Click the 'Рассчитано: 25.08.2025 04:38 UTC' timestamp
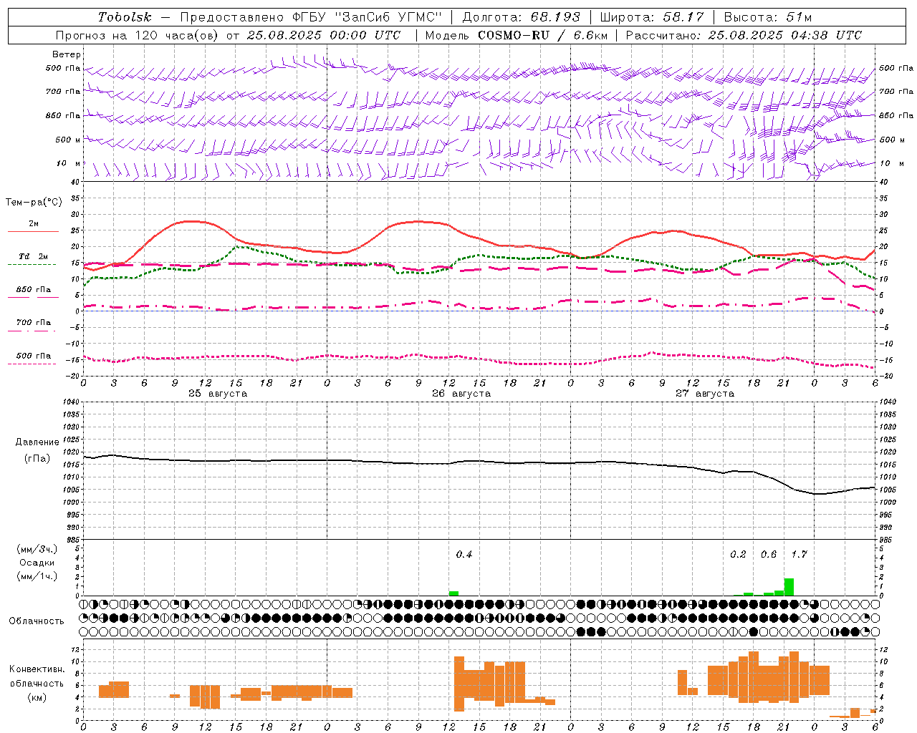This screenshot has width=917, height=733. (x=744, y=35)
